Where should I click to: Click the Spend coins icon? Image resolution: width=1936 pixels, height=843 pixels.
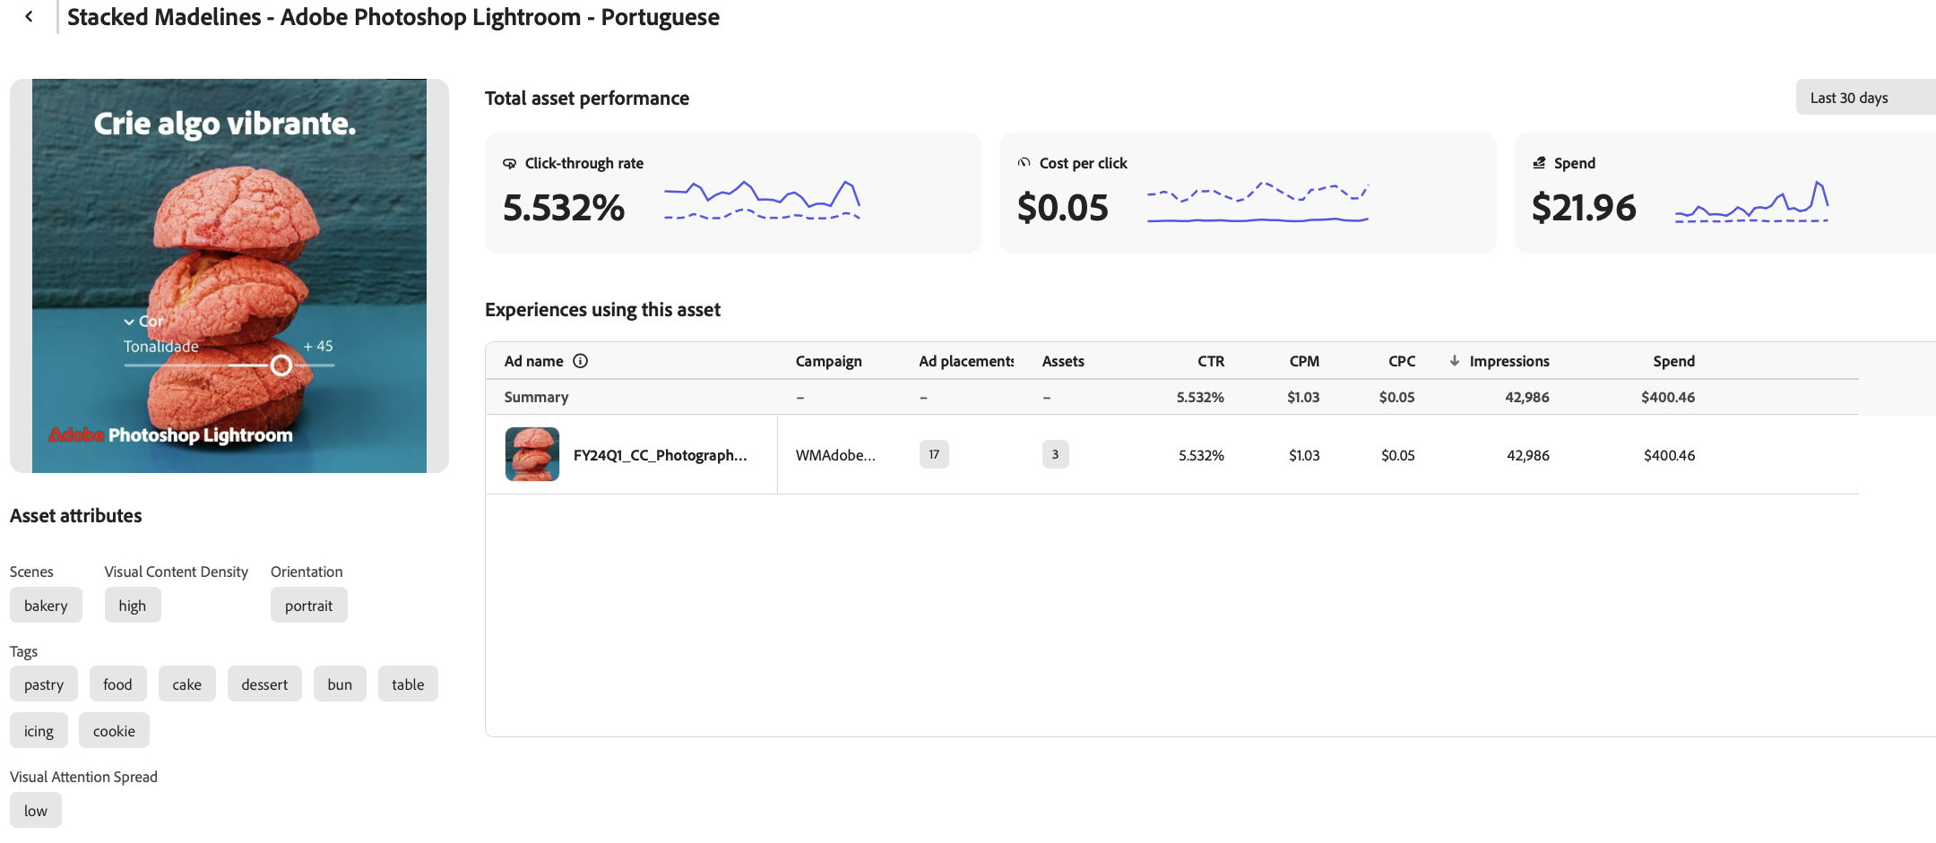coord(1539,163)
